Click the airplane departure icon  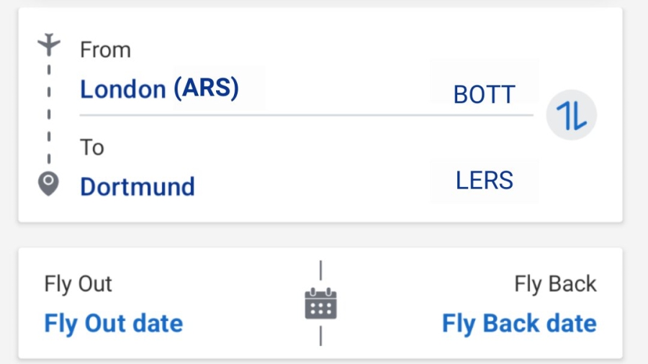pos(48,45)
